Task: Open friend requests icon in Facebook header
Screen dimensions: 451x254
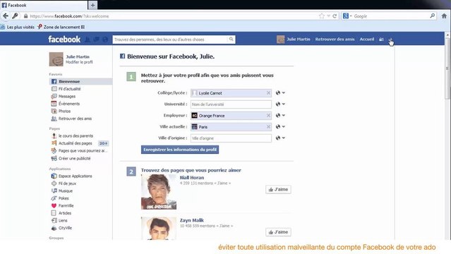Action: pyautogui.click(x=88, y=40)
